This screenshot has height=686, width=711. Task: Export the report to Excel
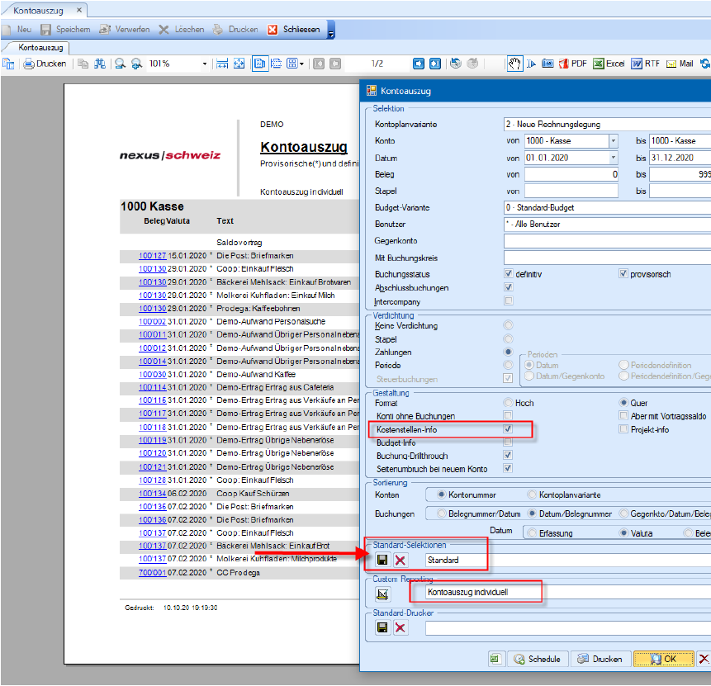coord(609,64)
